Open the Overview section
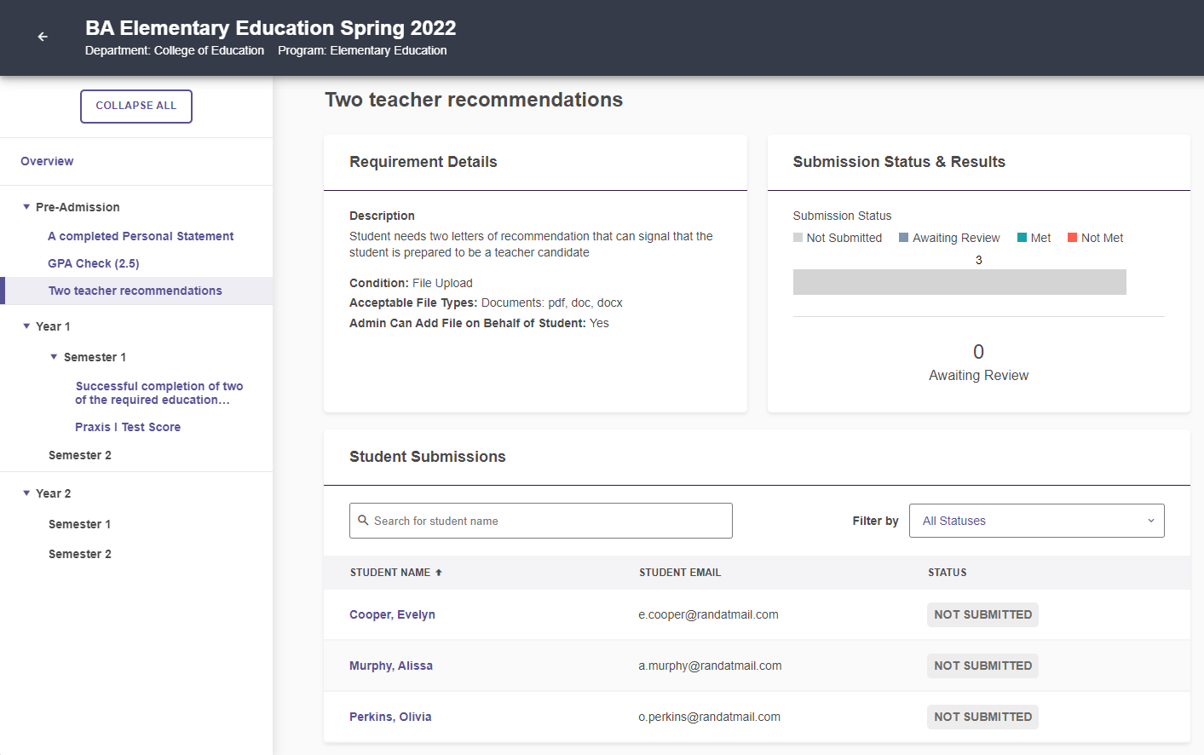 click(47, 161)
